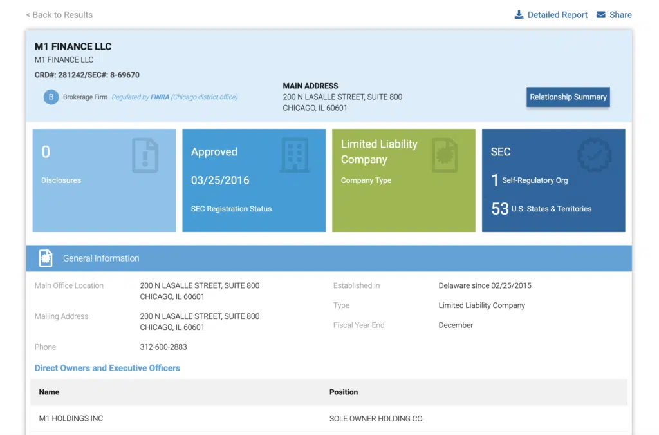This screenshot has width=659, height=435.
Task: Click the certificate icon on Company Type tile
Action: tap(445, 155)
